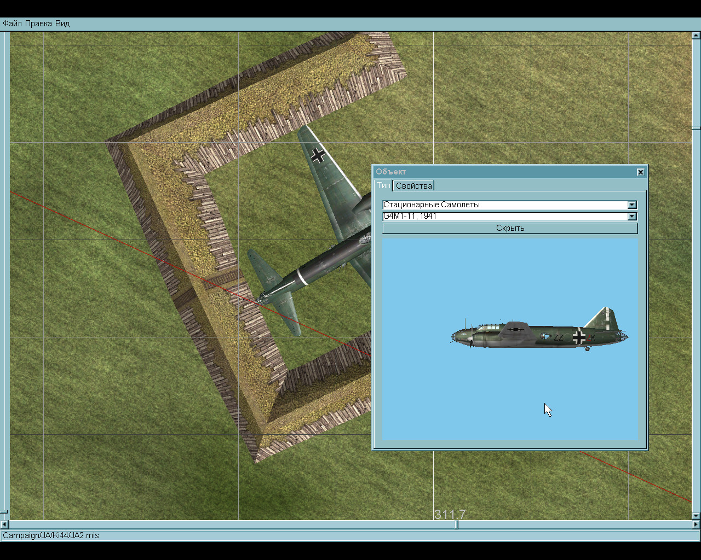The width and height of the screenshot is (701, 560).
Task: Click the 311.7 readout on the map
Action: 450,514
